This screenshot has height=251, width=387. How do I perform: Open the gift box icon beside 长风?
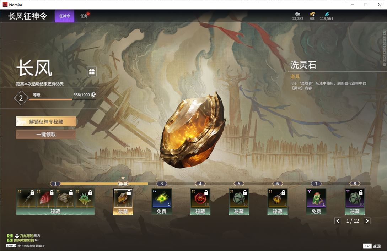tap(92, 71)
